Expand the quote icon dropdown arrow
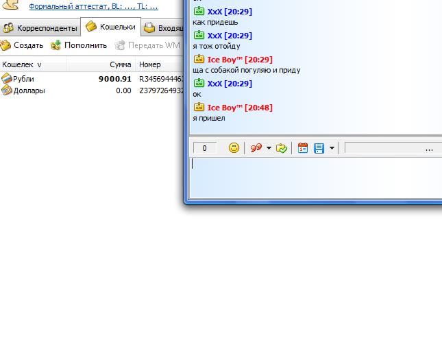442x351 pixels. (269, 147)
